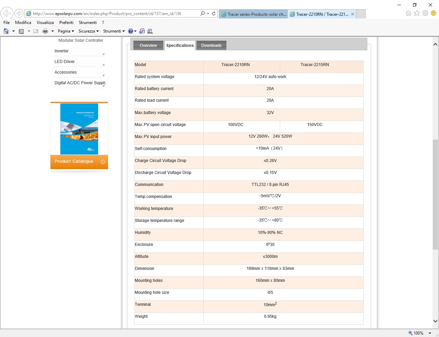Go forward with the Forward arrow button
The image size is (439, 337).
point(19,13)
